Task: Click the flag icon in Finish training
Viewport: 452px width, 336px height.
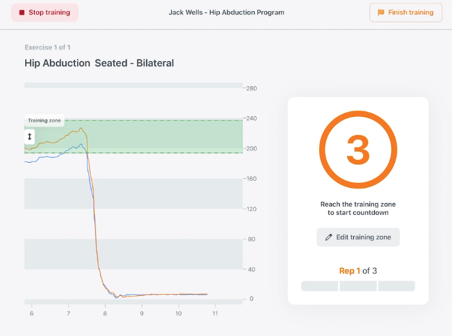Action: pos(380,13)
